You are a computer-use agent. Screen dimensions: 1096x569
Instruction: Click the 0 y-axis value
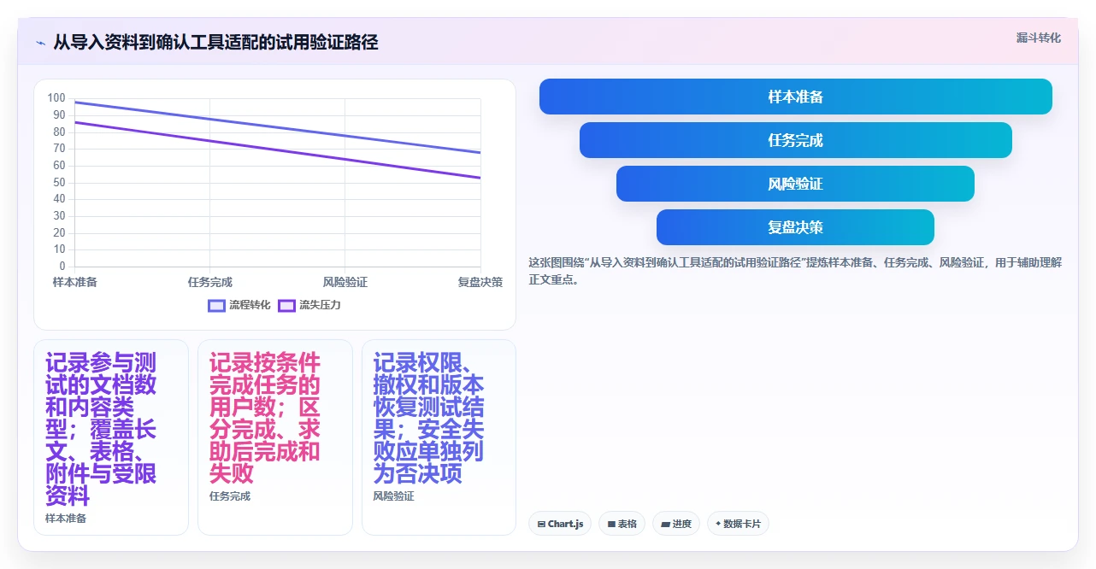[62, 267]
